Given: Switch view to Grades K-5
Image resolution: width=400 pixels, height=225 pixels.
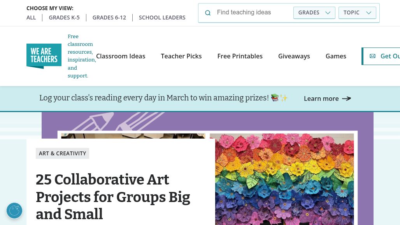Looking at the screenshot, I should click(64, 18).
